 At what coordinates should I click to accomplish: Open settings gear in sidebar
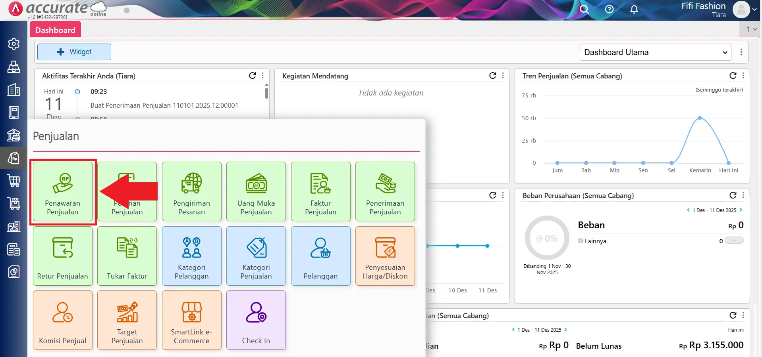(x=14, y=44)
